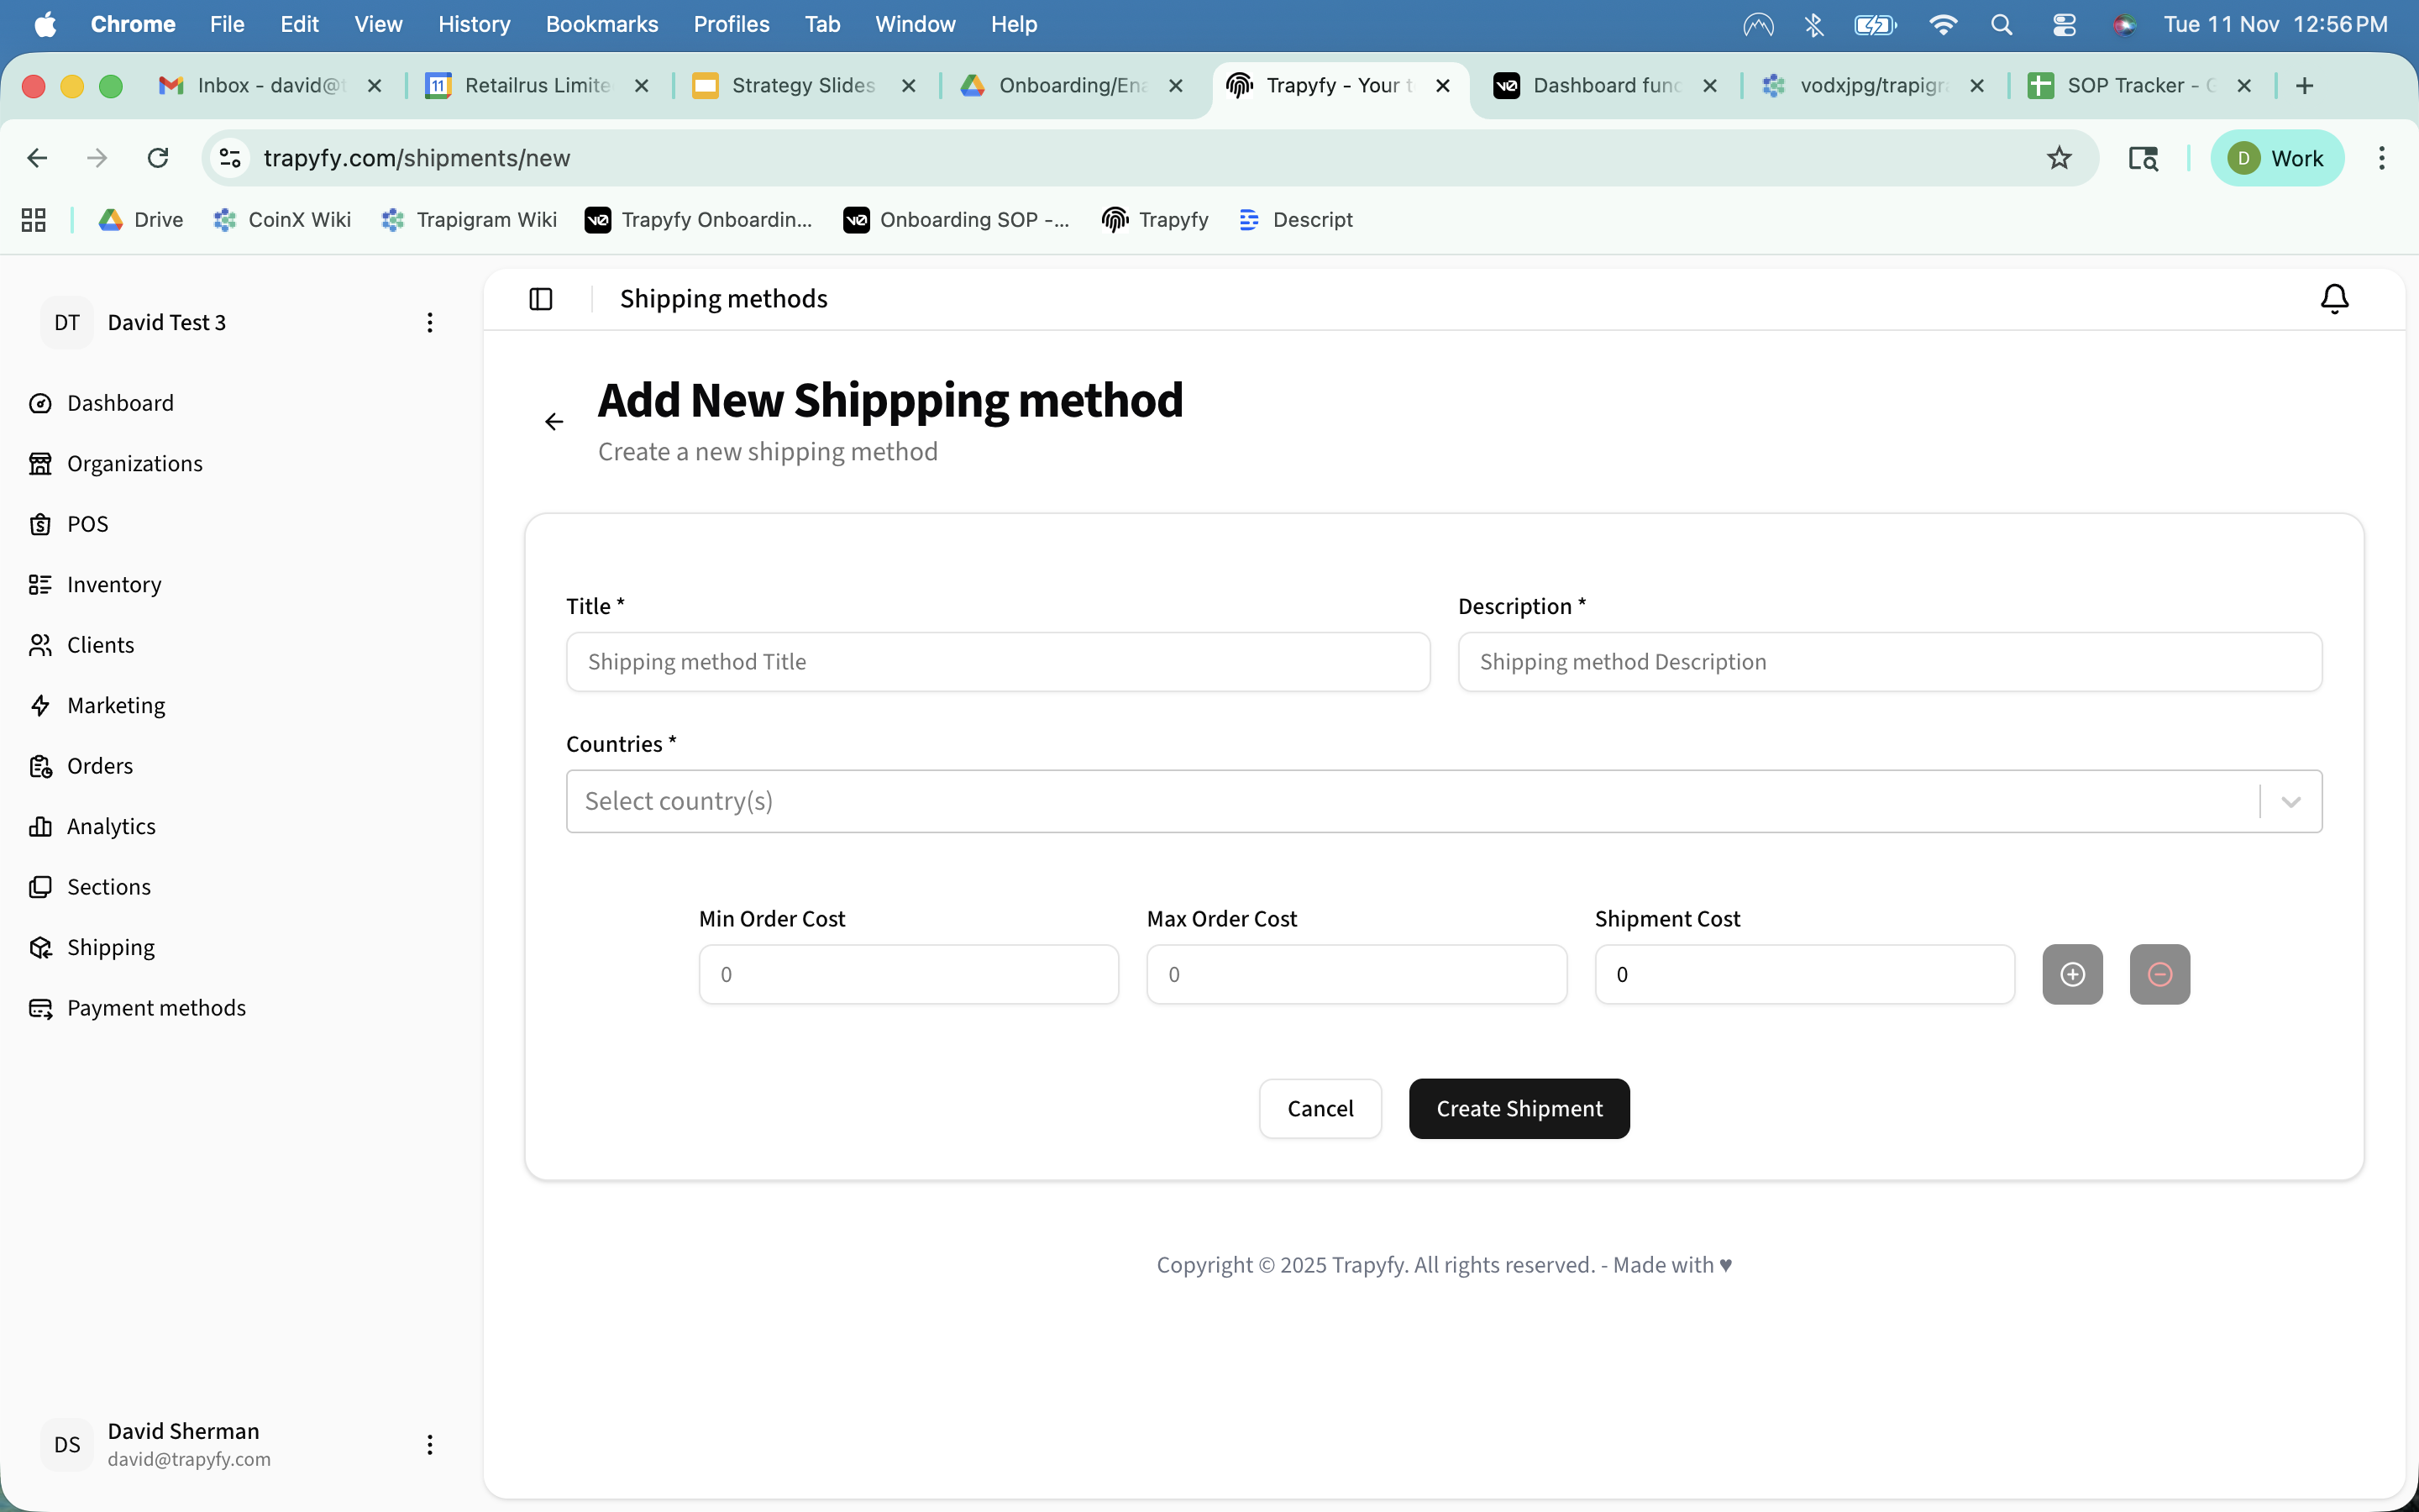This screenshot has width=2419, height=1512.
Task: Open notifications bell
Action: tap(2334, 299)
